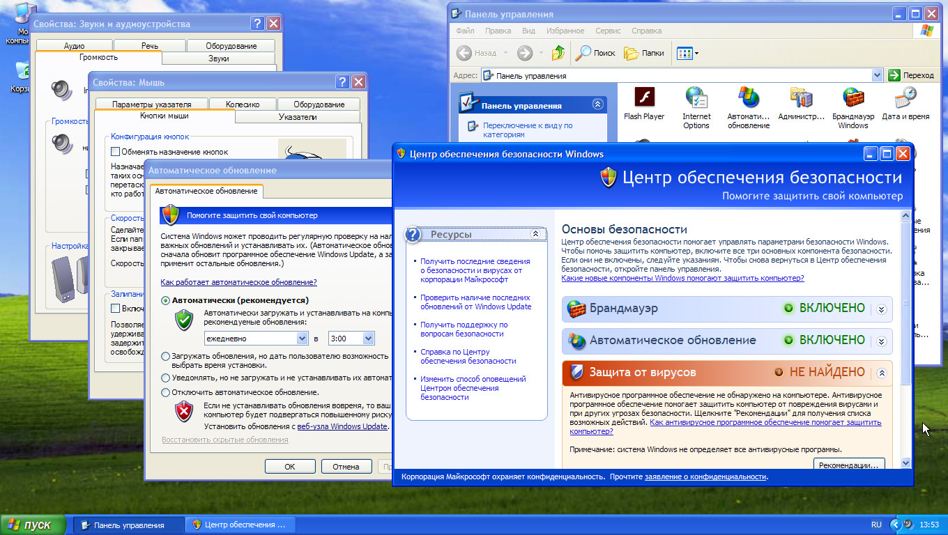
Task: Open the Date and Time (Дата и время) icon
Action: point(905,98)
